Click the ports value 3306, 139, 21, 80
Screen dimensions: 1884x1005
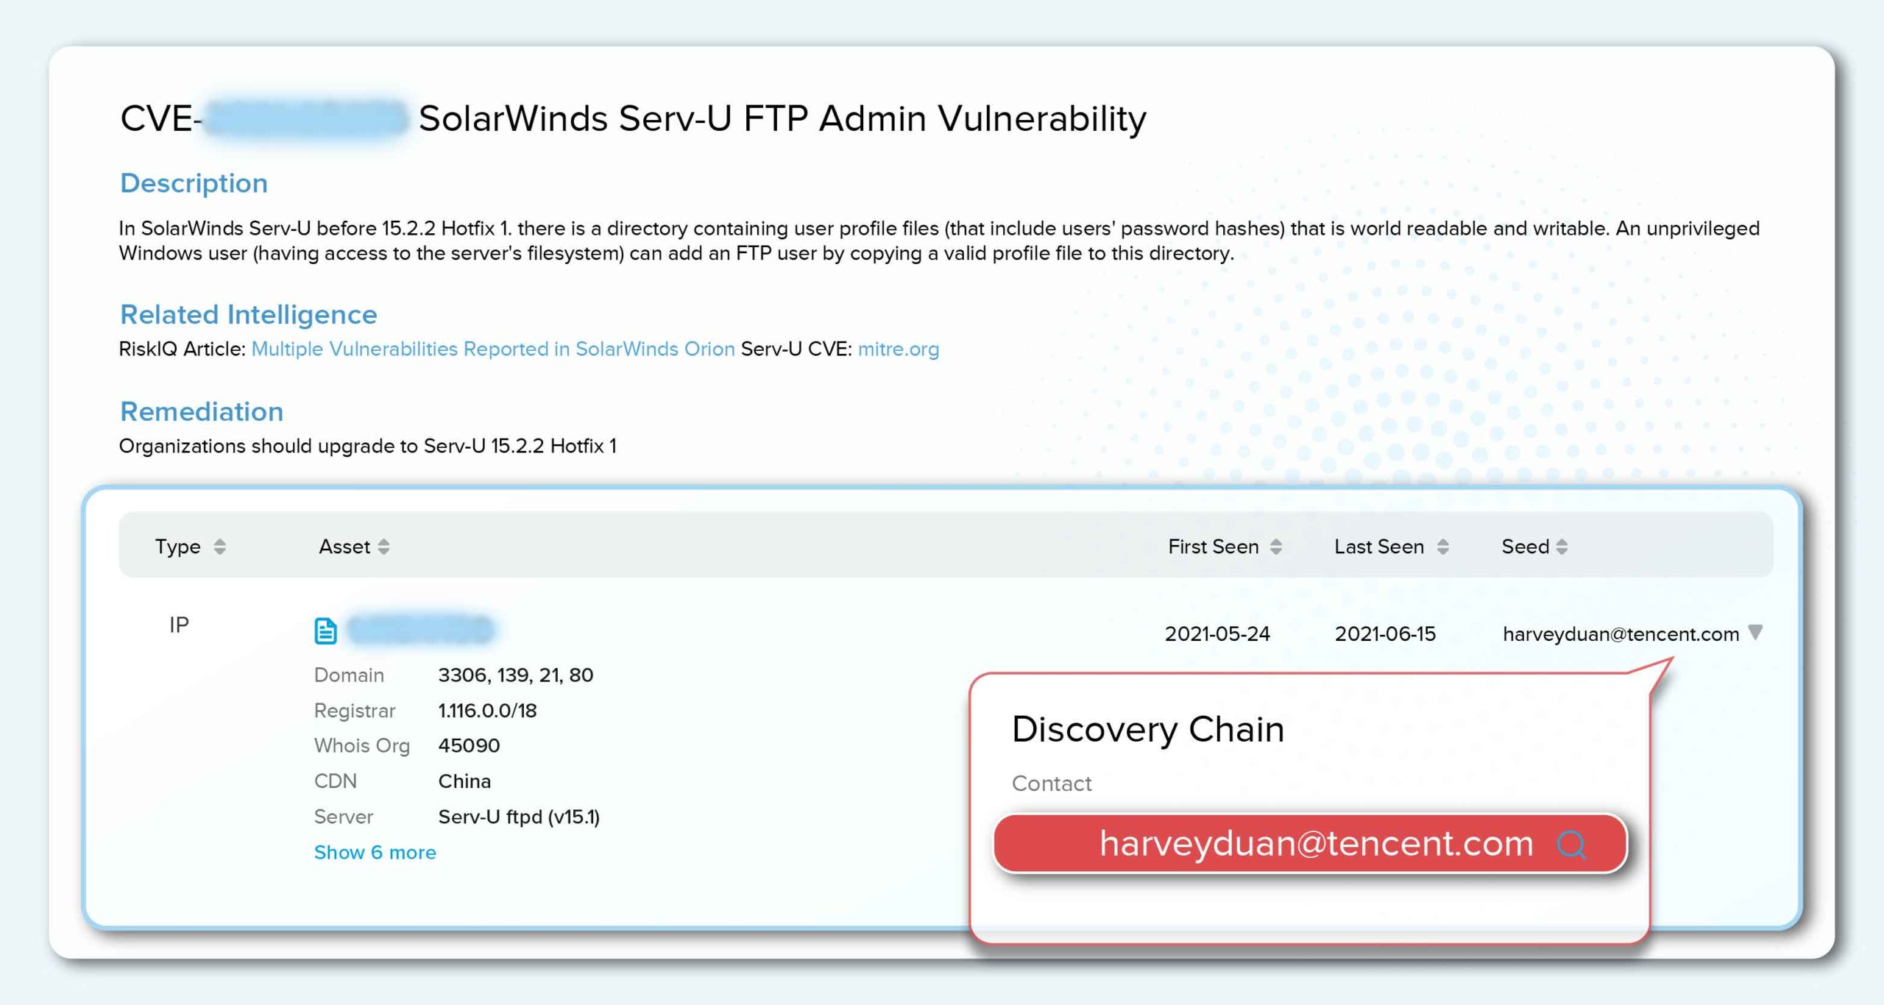pyautogui.click(x=515, y=675)
